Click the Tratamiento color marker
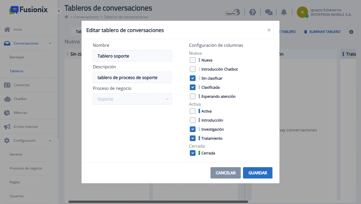Image resolution: width=361 pixels, height=204 pixels. point(199,138)
